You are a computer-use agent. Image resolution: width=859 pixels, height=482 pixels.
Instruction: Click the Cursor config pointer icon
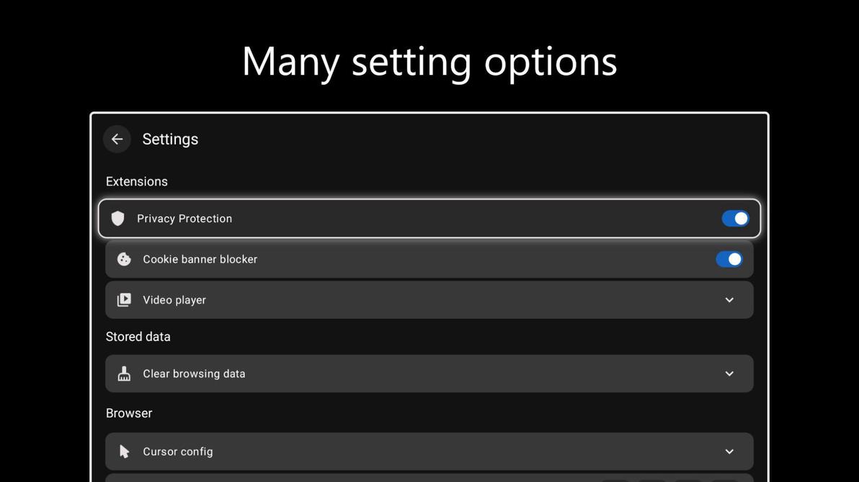click(x=124, y=452)
